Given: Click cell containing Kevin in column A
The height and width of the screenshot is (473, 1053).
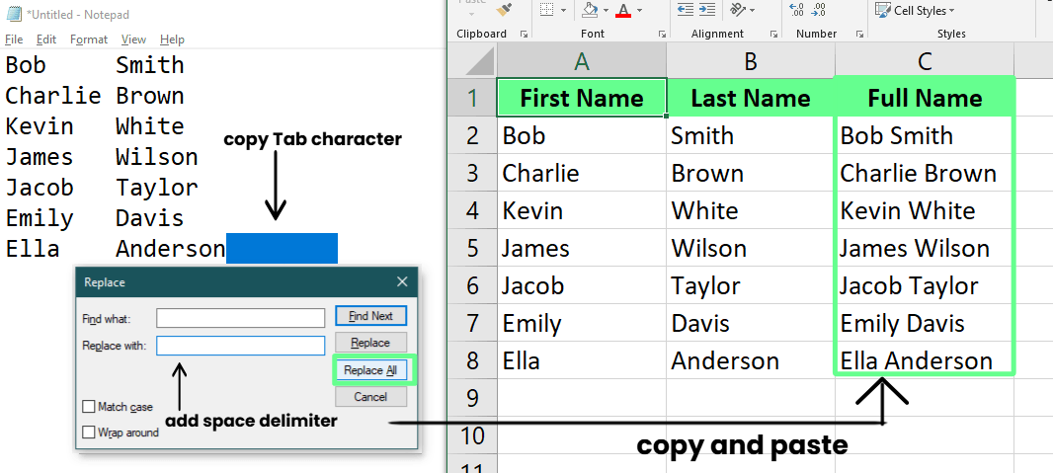Looking at the screenshot, I should 582,210.
